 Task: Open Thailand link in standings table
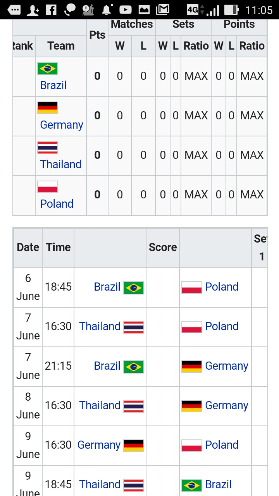tap(61, 164)
